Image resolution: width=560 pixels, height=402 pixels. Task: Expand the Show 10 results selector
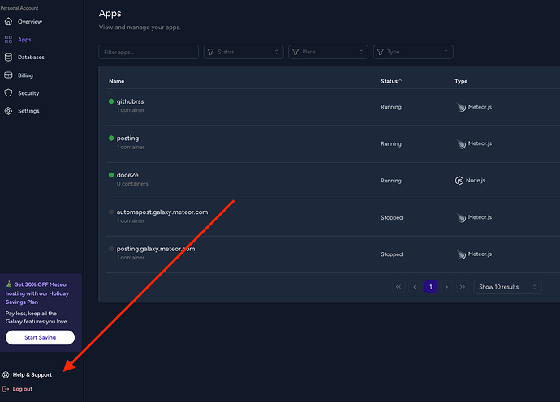pyautogui.click(x=507, y=287)
